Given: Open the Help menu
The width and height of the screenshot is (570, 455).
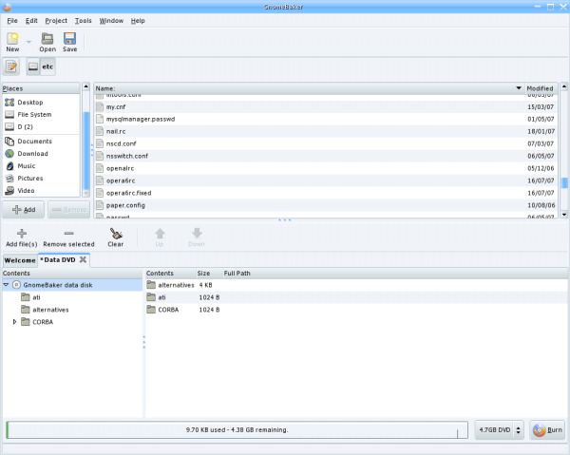Looking at the screenshot, I should [138, 21].
